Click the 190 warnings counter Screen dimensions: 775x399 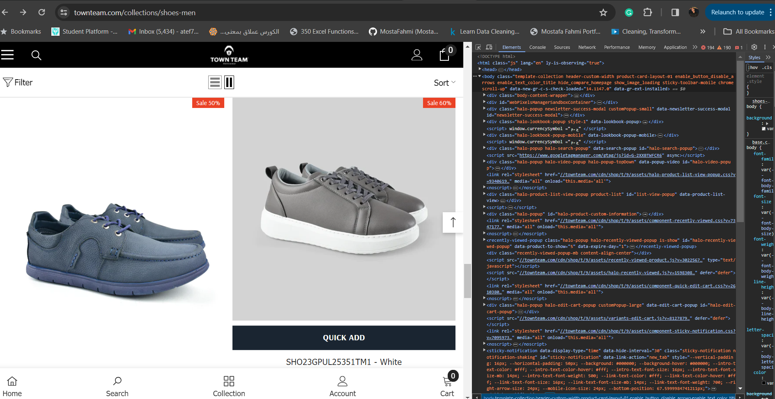pos(724,48)
